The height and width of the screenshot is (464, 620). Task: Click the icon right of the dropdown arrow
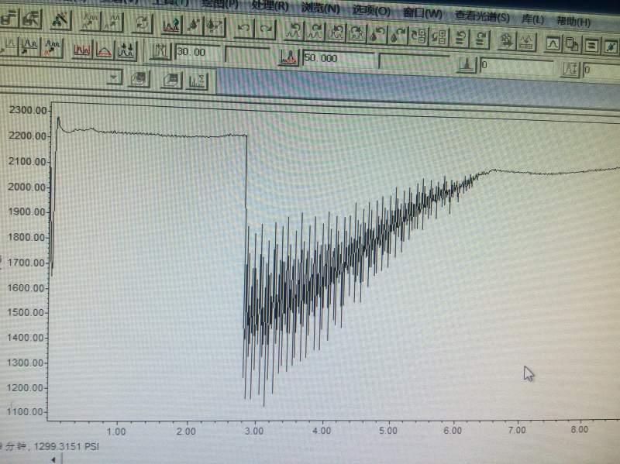[x=139, y=79]
